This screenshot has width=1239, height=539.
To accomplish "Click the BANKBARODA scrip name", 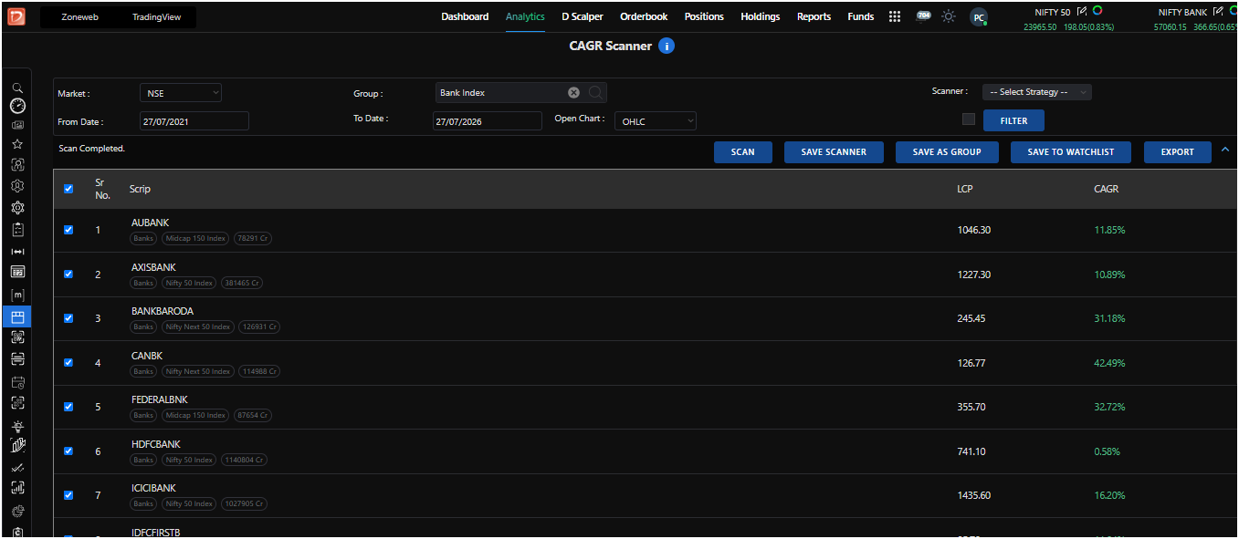I will [x=163, y=311].
